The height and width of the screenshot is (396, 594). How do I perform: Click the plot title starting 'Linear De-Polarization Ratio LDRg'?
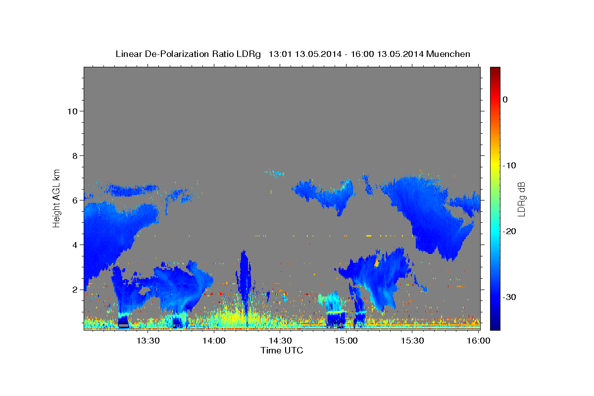point(293,54)
